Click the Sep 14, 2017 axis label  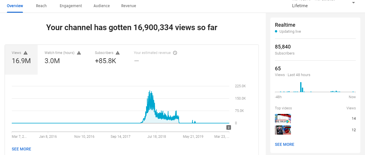(121, 137)
